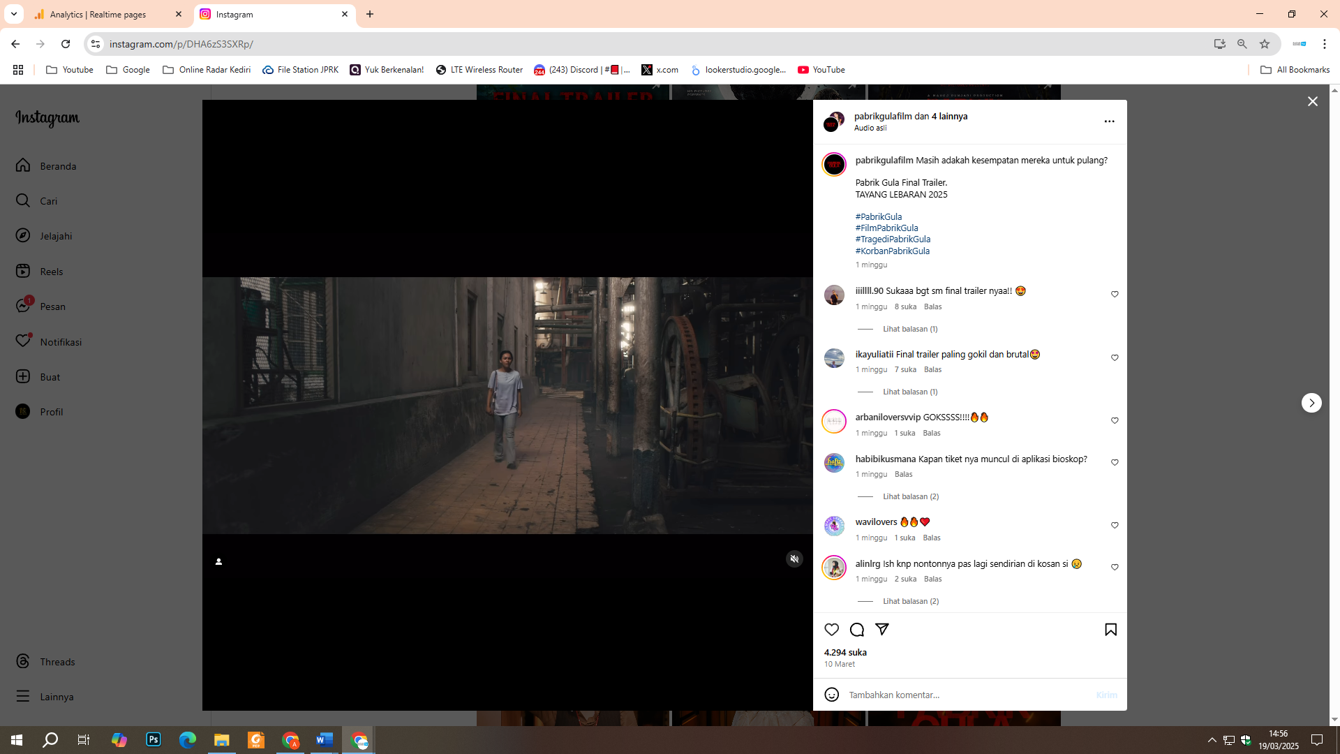1340x754 pixels.
Task: Like wavilovers' comment
Action: point(1115,525)
